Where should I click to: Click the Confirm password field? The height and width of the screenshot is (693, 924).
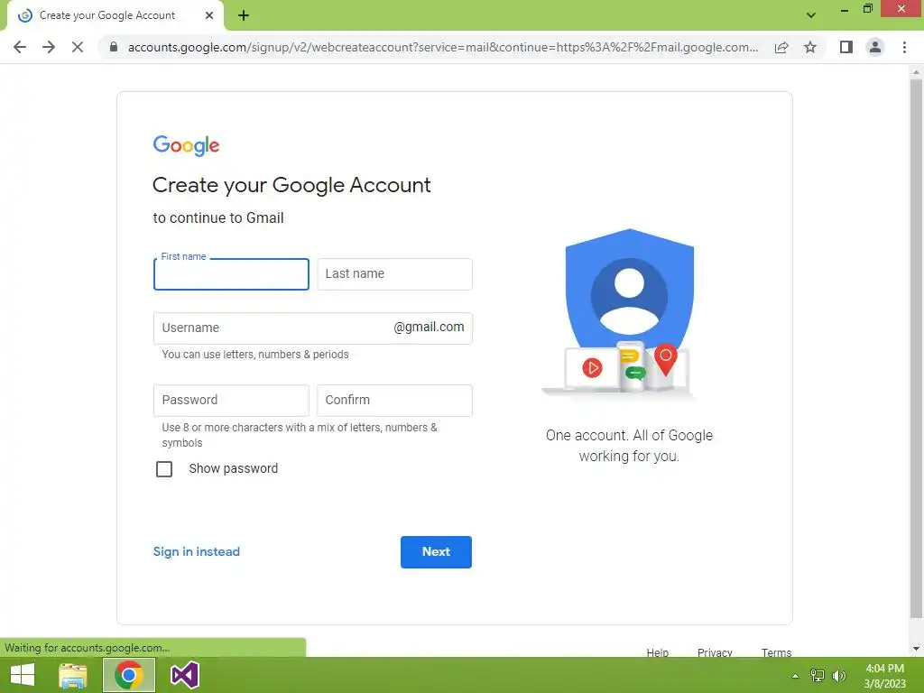(x=395, y=401)
